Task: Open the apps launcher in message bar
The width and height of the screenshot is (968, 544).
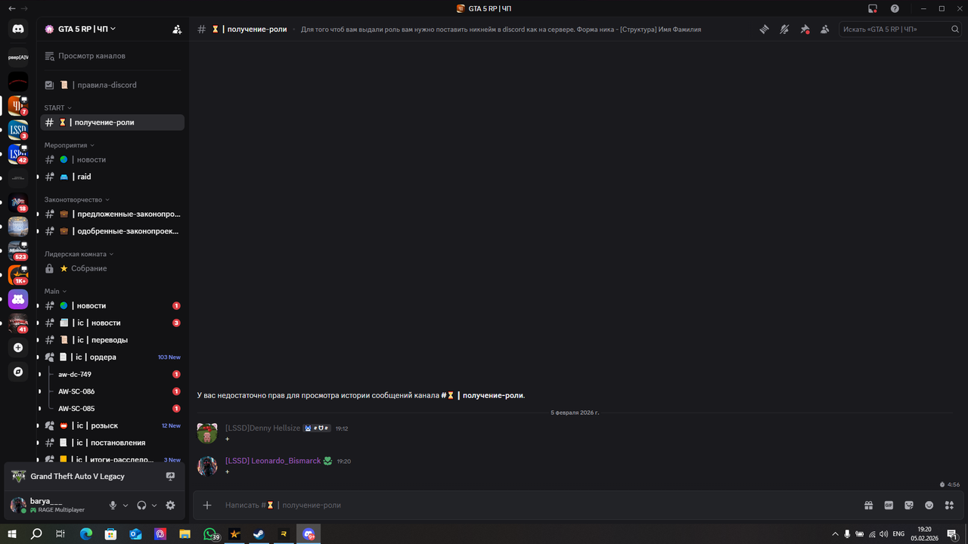Action: tap(950, 505)
